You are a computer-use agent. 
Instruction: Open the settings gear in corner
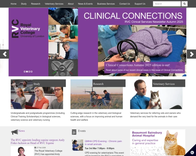pos(192,152)
